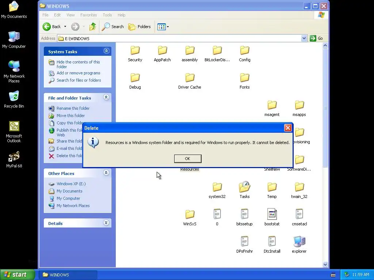Image resolution: width=374 pixels, height=280 pixels.
Task: Open the Search pane
Action: pos(112,27)
